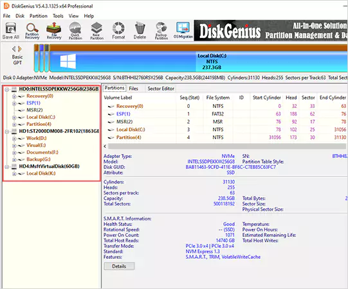Expand the Recovery(0) tree node

pyautogui.click(x=14, y=96)
